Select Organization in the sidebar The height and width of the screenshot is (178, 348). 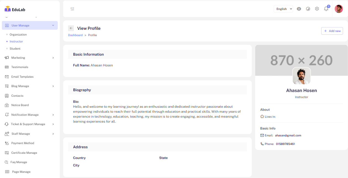pos(18,35)
